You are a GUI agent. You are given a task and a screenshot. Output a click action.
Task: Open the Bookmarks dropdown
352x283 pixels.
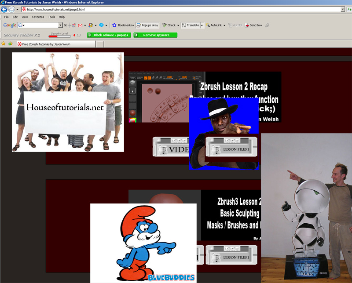coord(126,25)
